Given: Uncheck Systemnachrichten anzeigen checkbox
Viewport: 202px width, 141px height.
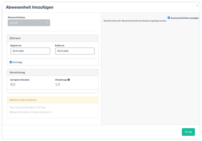Looking at the screenshot, I should click(169, 18).
